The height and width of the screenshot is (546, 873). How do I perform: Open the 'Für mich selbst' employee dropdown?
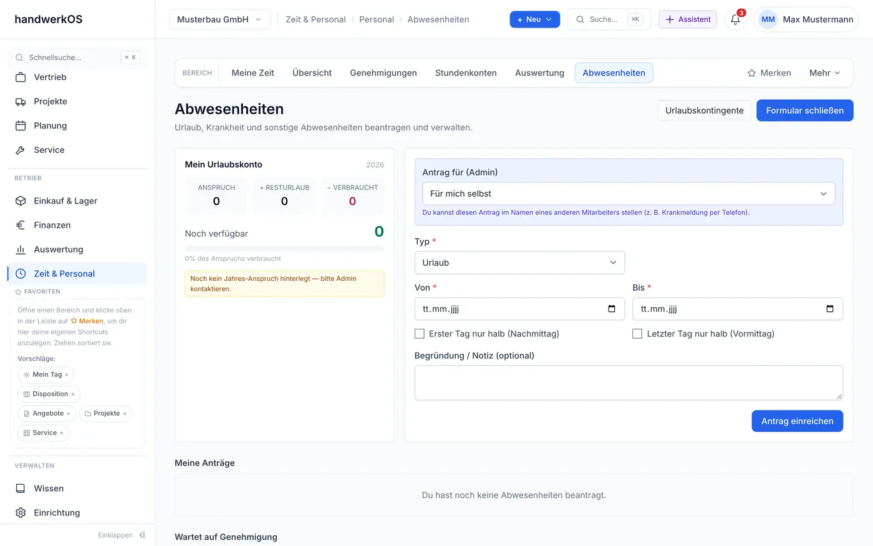pos(629,193)
